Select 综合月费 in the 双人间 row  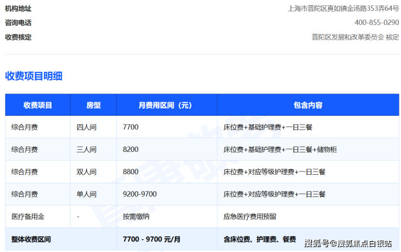pos(24,172)
